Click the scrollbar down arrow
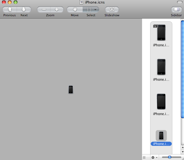Screen dimensions: 184x160 point(183,152)
